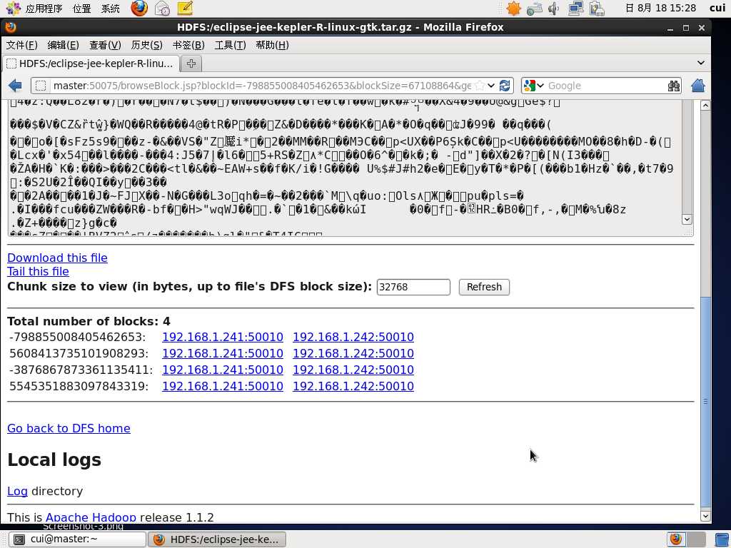
Task: Reload the page with the refresh icon
Action: click(x=505, y=86)
